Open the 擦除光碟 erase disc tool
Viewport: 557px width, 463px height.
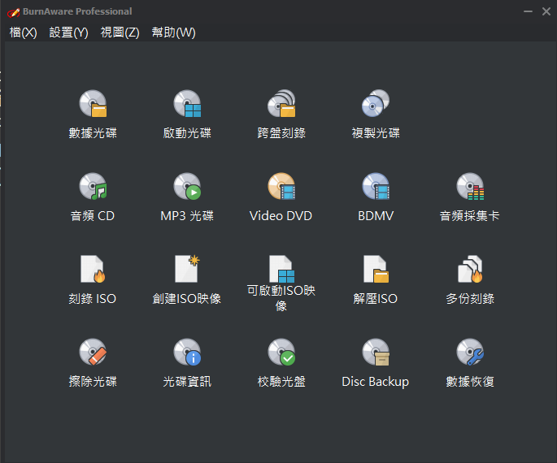[93, 362]
